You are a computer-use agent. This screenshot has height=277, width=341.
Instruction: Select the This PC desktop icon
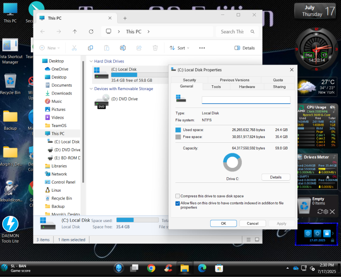click(10, 13)
